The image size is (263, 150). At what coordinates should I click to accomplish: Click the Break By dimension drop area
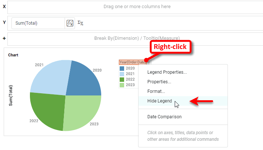pos(134,38)
